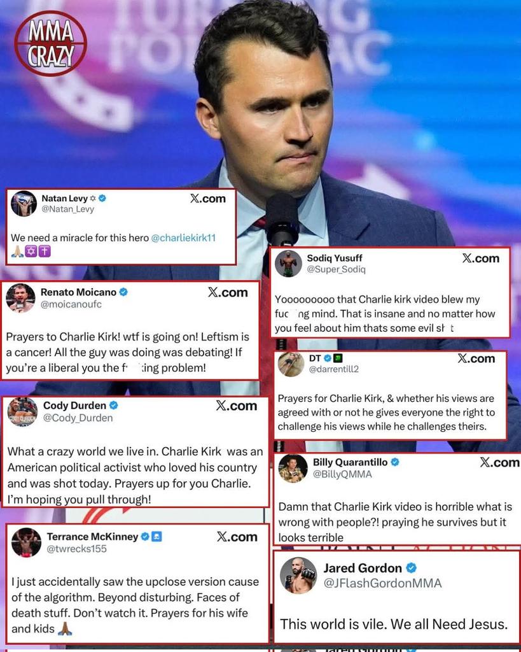The width and height of the screenshot is (521, 652).
Task: Open Terrance McKinney's profile photo
Action: (26, 542)
